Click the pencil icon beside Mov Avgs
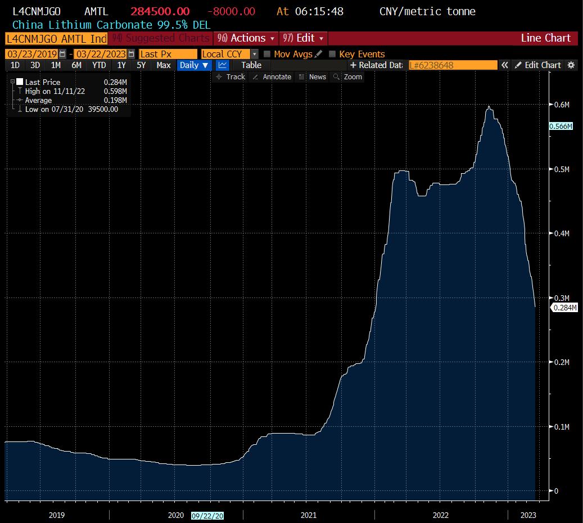Viewport: 583px width, 523px height. 318,54
